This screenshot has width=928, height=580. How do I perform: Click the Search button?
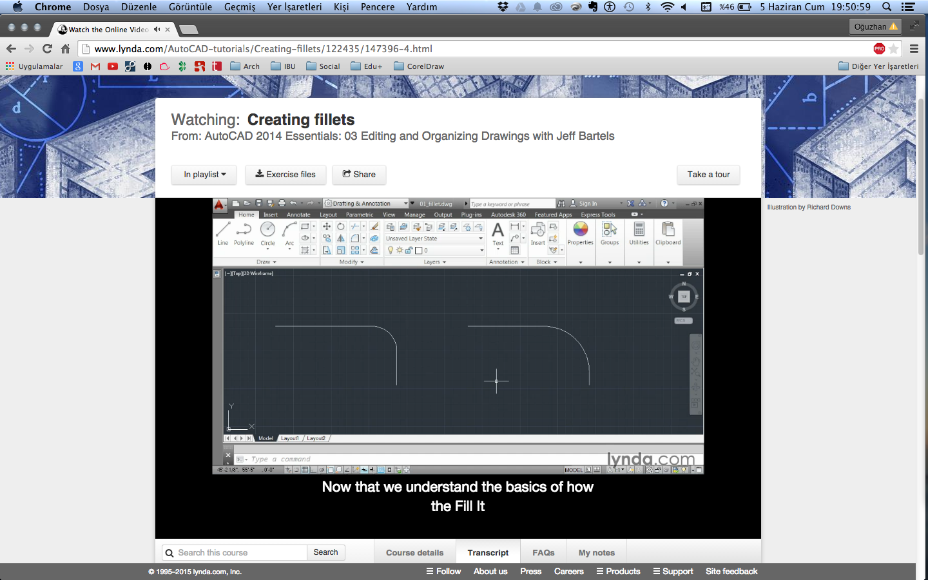(x=325, y=552)
